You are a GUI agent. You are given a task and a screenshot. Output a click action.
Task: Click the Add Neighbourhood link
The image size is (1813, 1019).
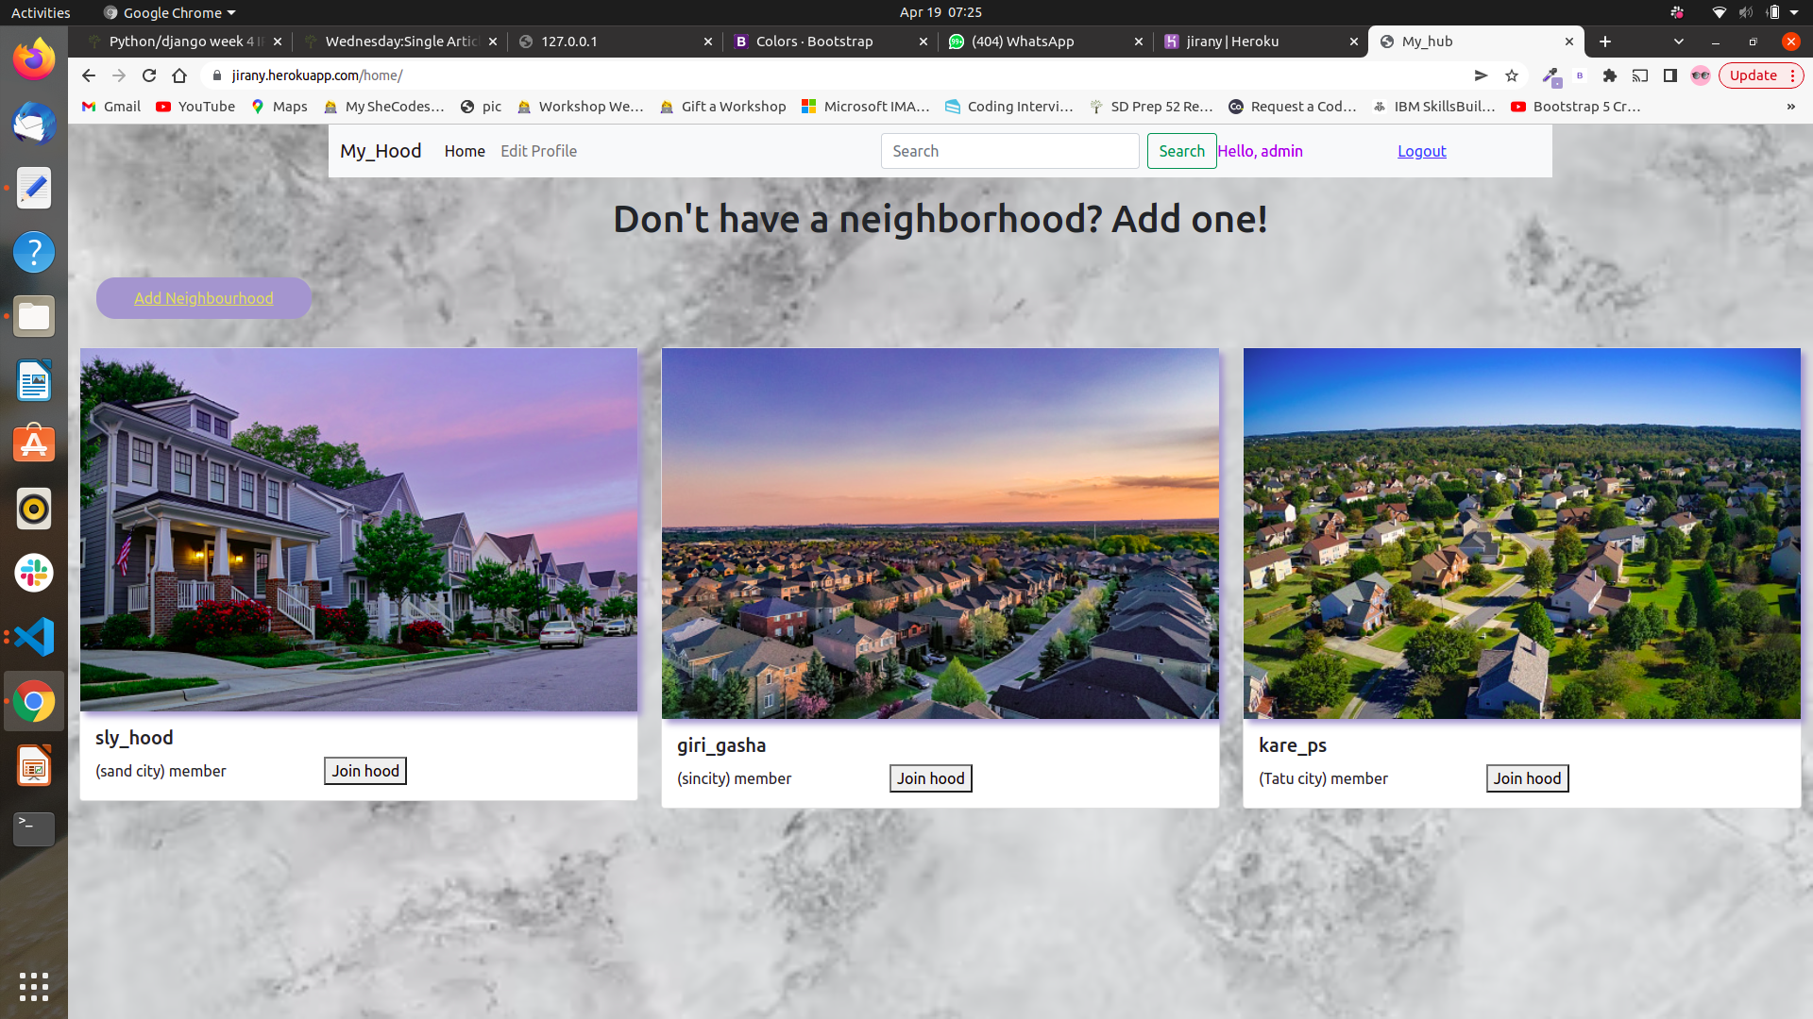point(203,298)
